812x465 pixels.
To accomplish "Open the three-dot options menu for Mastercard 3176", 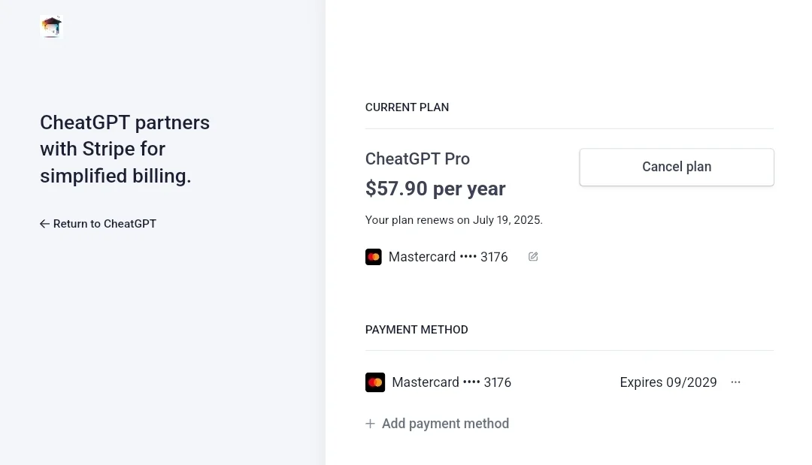I will pos(735,382).
